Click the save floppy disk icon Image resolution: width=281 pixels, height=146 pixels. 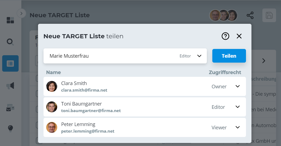(x=269, y=15)
